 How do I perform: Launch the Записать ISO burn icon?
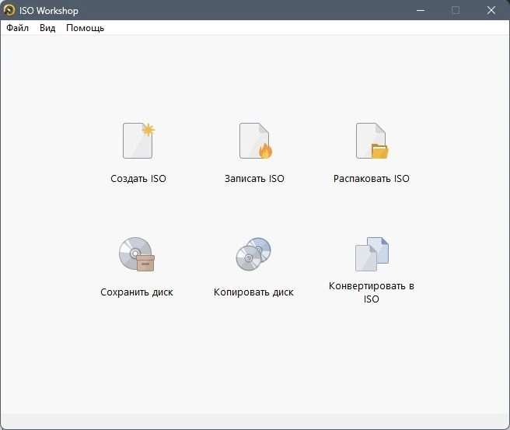[x=256, y=141]
